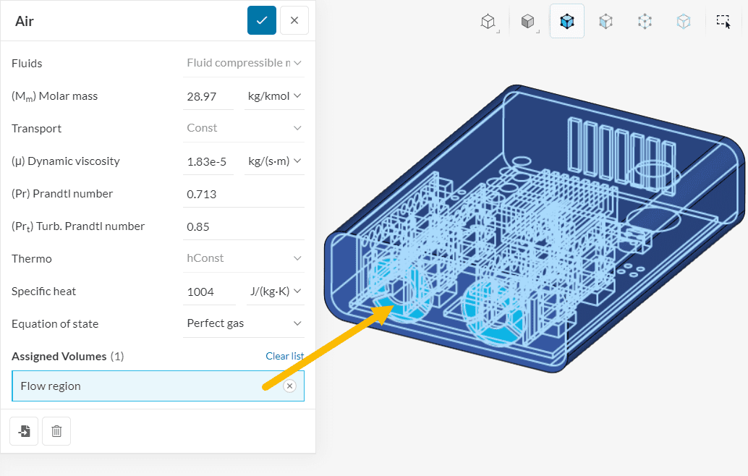Select the active solid blue volume selection cube
Viewport: 748px width, 476px height.
(567, 22)
